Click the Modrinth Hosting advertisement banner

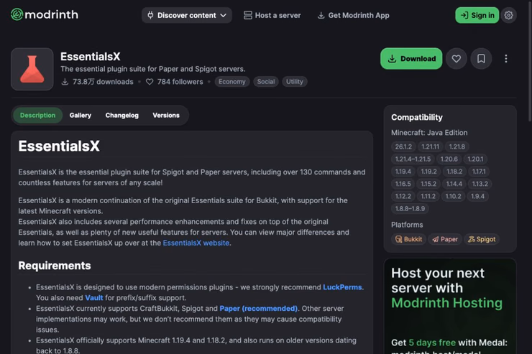[x=450, y=306]
